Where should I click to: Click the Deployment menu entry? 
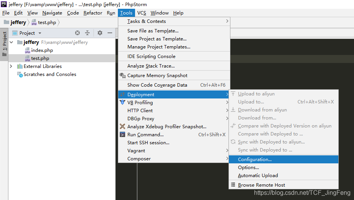tap(174, 94)
